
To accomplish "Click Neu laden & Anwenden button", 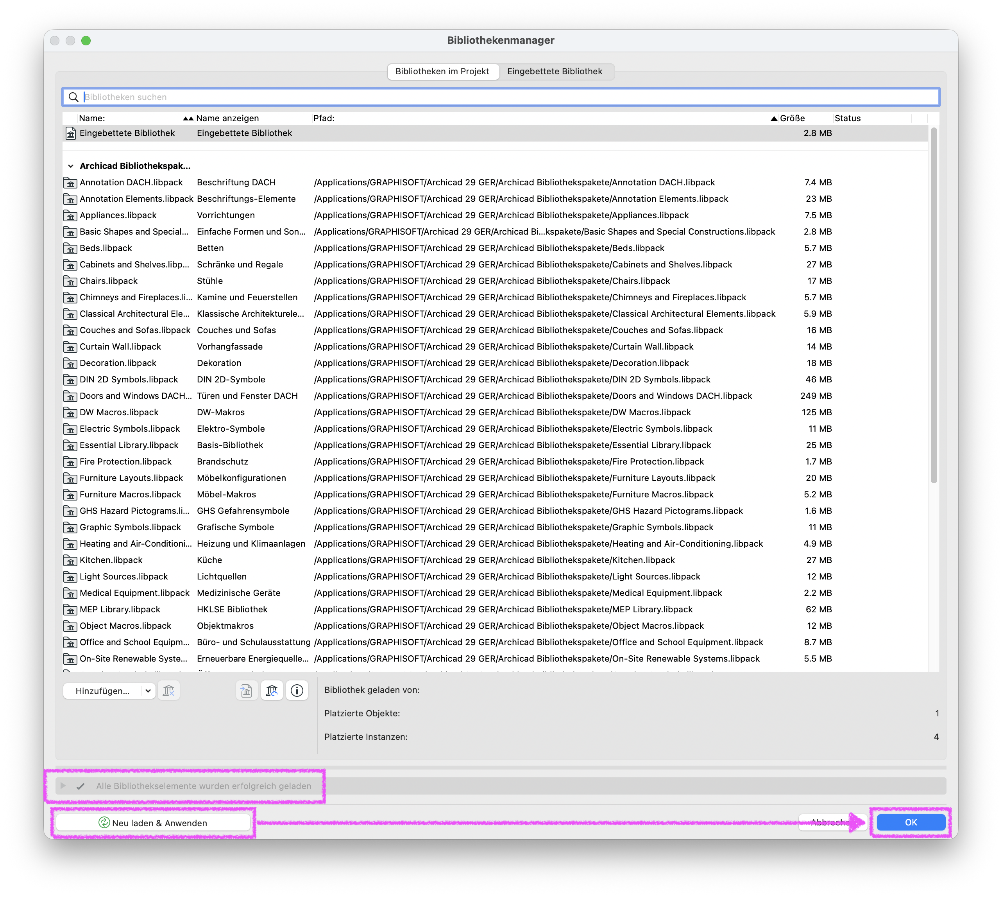I will pos(153,823).
